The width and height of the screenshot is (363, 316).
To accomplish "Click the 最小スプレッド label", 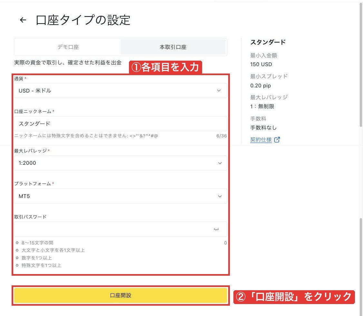I will (269, 76).
